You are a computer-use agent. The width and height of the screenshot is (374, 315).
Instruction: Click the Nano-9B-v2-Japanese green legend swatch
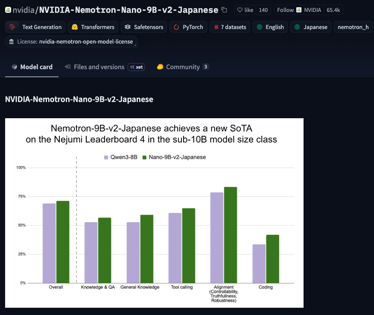(x=144, y=157)
